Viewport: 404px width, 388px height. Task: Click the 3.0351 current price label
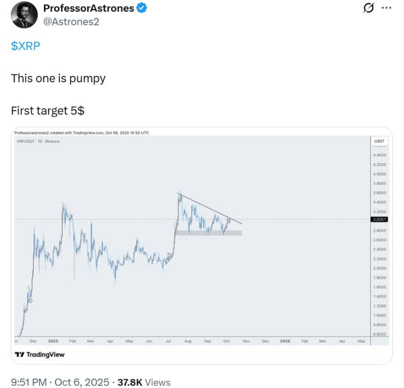click(380, 220)
